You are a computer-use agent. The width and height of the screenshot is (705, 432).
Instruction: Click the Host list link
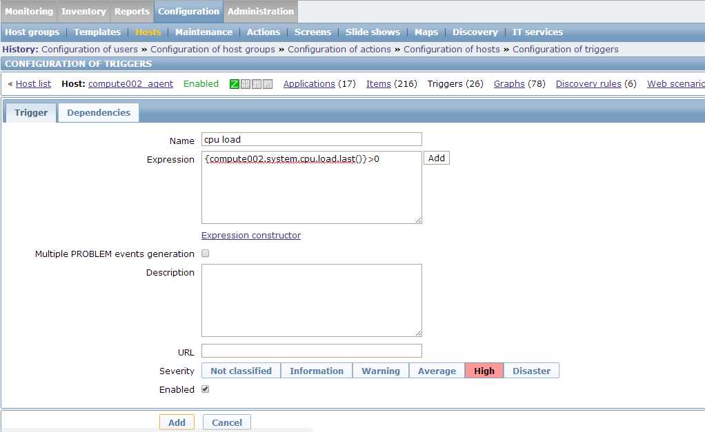coord(33,84)
